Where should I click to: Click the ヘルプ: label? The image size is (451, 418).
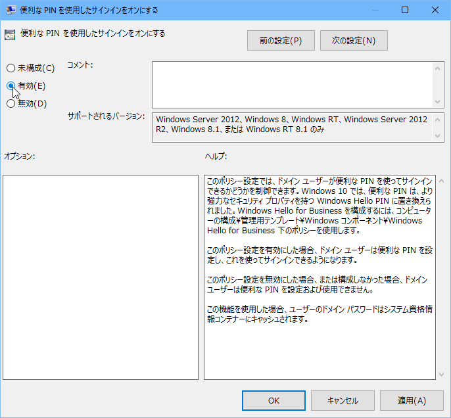[x=216, y=156]
